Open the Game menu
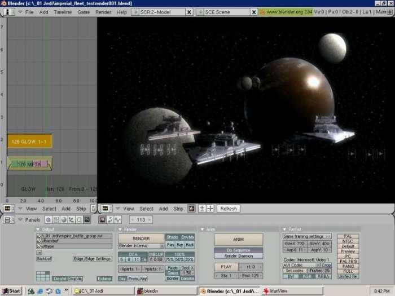Image resolution: width=395 pixels, height=296 pixels. click(x=84, y=12)
